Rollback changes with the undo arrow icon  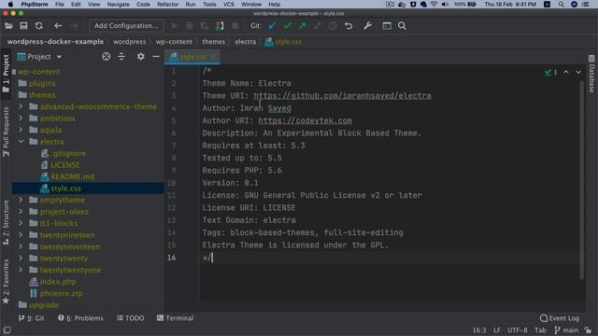pos(349,26)
